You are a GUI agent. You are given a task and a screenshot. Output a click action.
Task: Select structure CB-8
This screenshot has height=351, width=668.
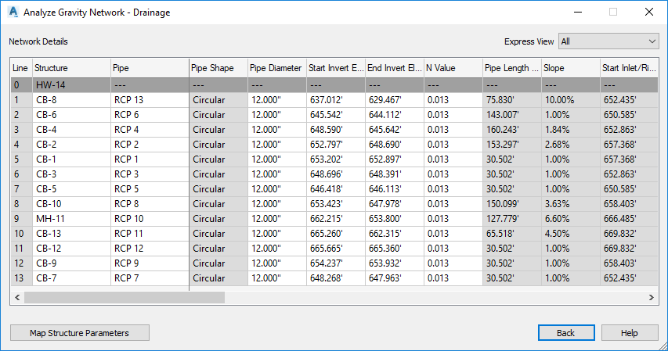point(71,100)
